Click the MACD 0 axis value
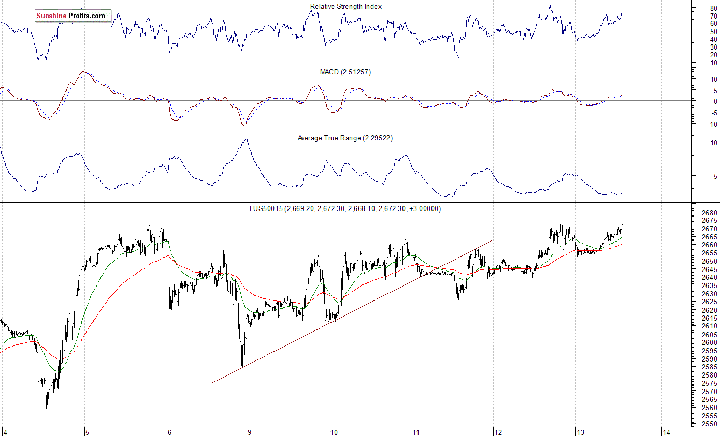 715,101
